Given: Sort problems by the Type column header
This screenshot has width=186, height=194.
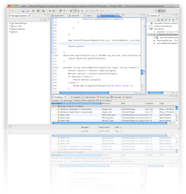Looking at the screenshot, I should (x=169, y=103).
